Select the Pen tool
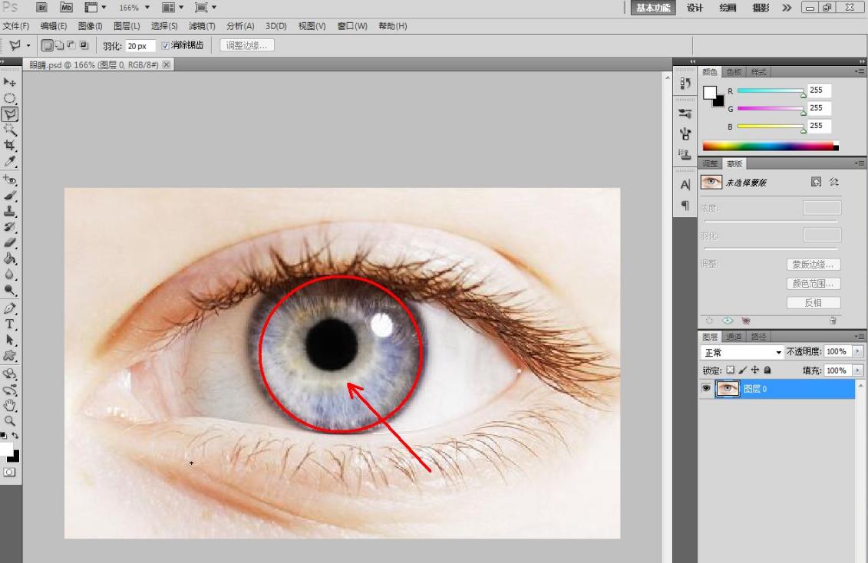This screenshot has width=868, height=563. pyautogui.click(x=9, y=308)
